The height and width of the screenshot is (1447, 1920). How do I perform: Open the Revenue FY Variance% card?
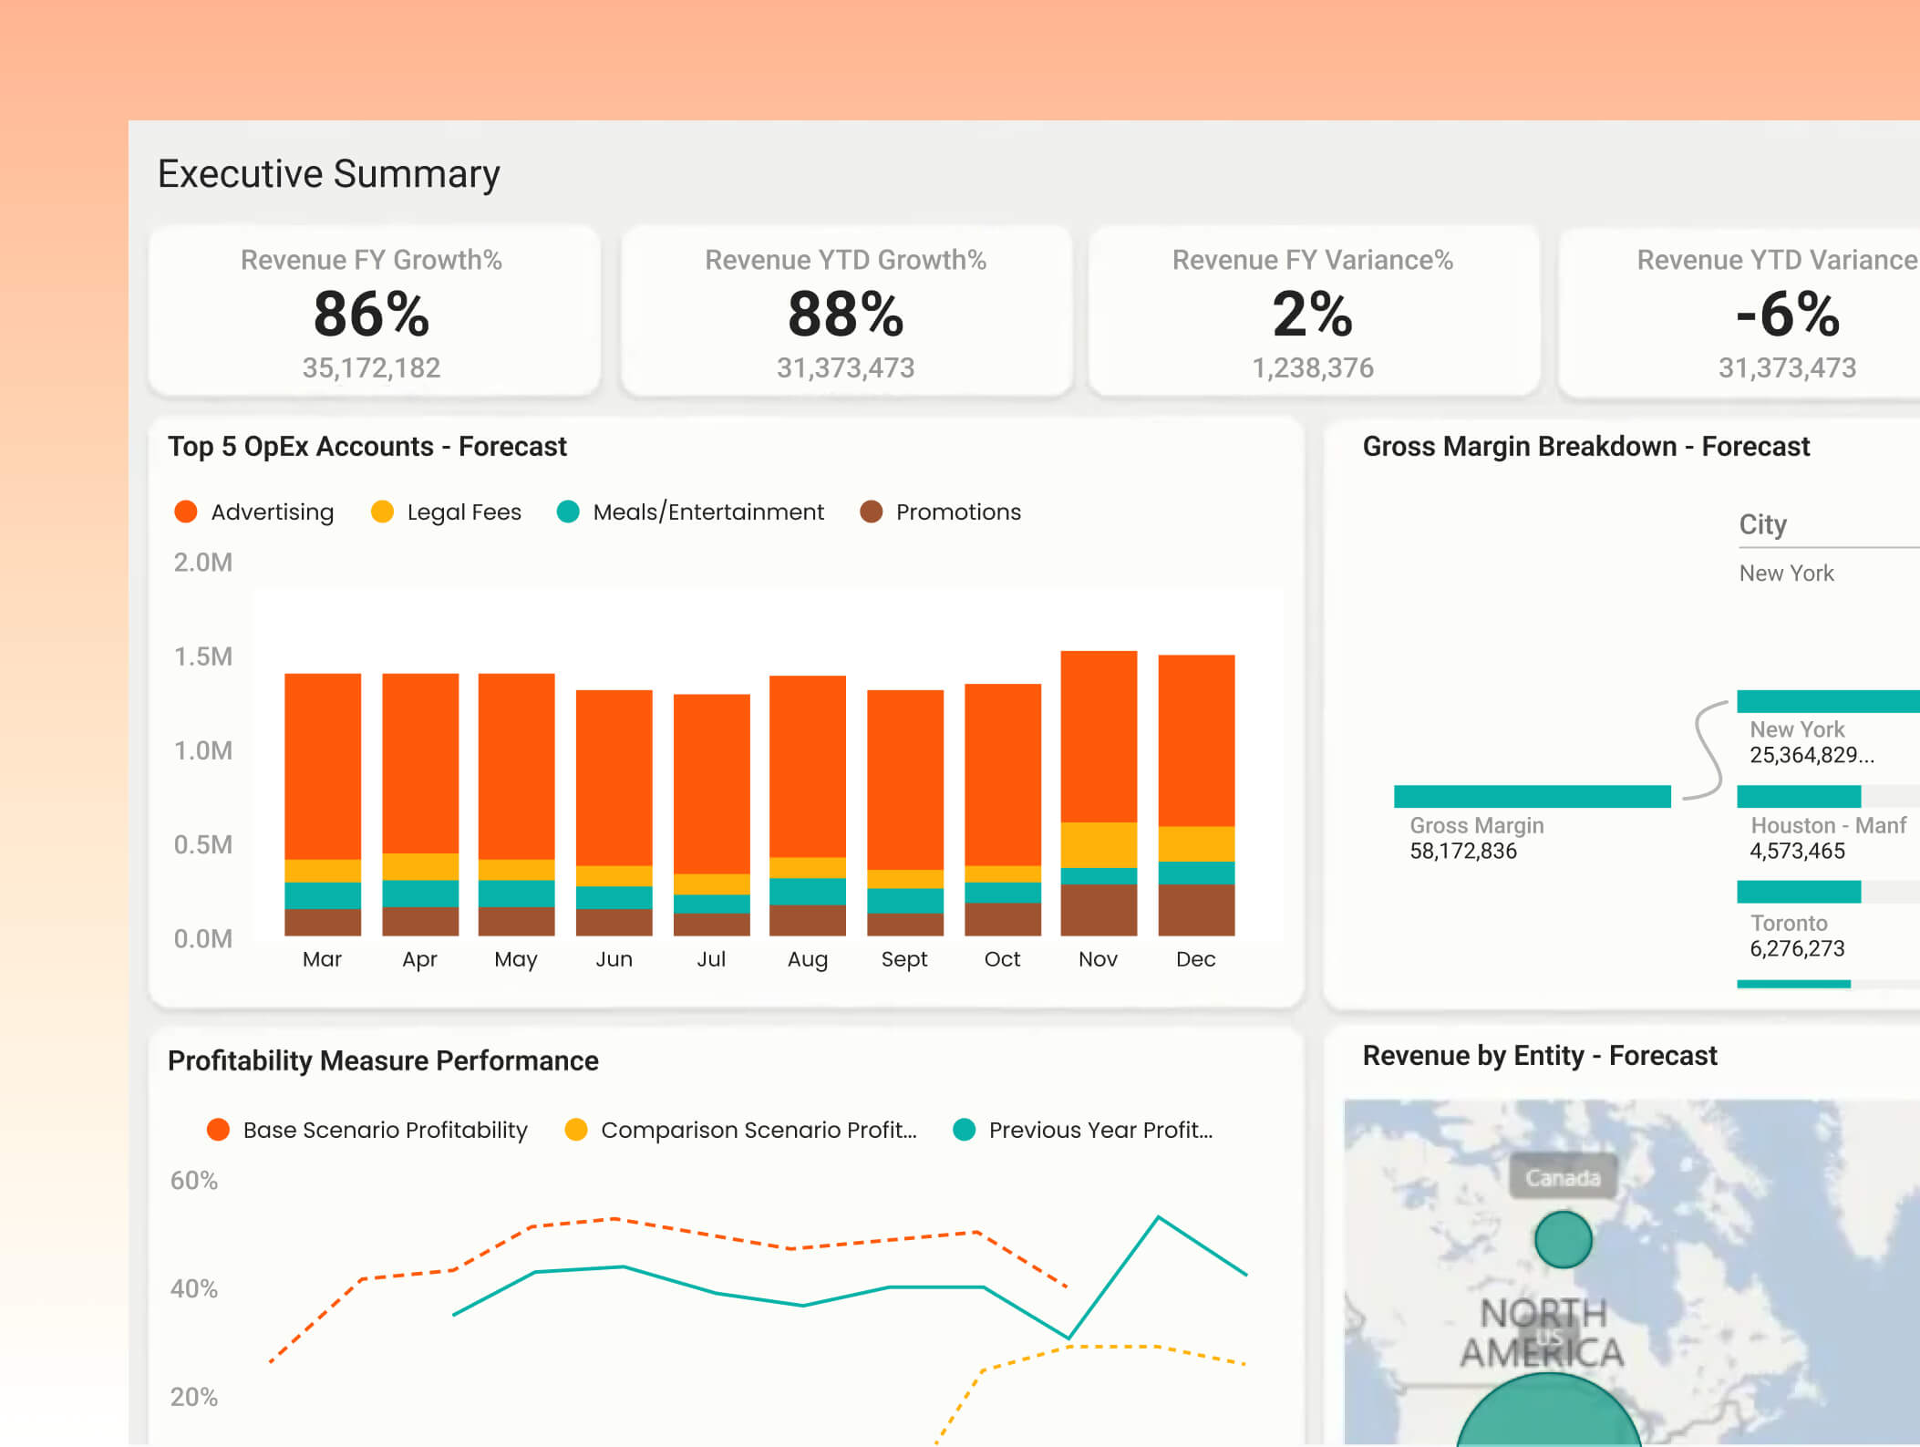1314,311
